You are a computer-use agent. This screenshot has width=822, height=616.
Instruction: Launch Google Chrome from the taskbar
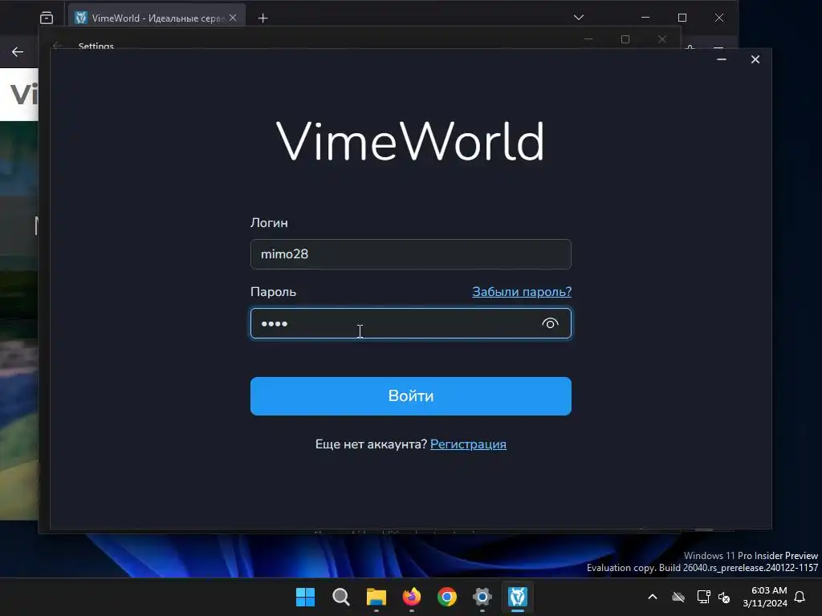[446, 597]
